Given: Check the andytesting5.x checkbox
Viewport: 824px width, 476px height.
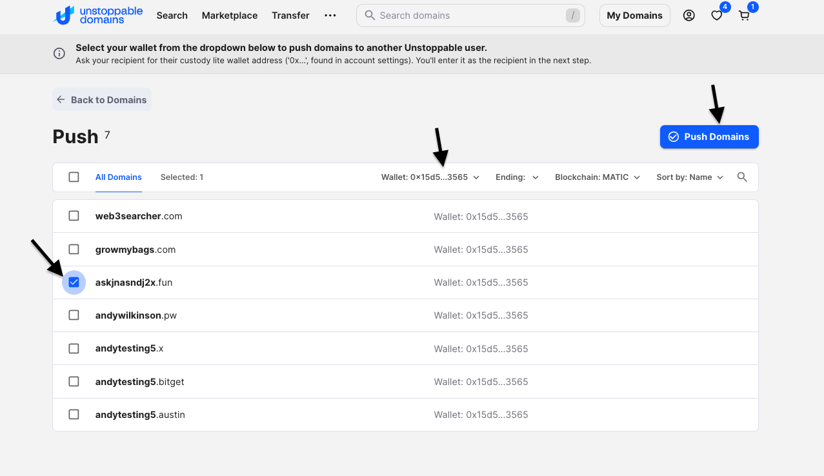Looking at the screenshot, I should [74, 348].
